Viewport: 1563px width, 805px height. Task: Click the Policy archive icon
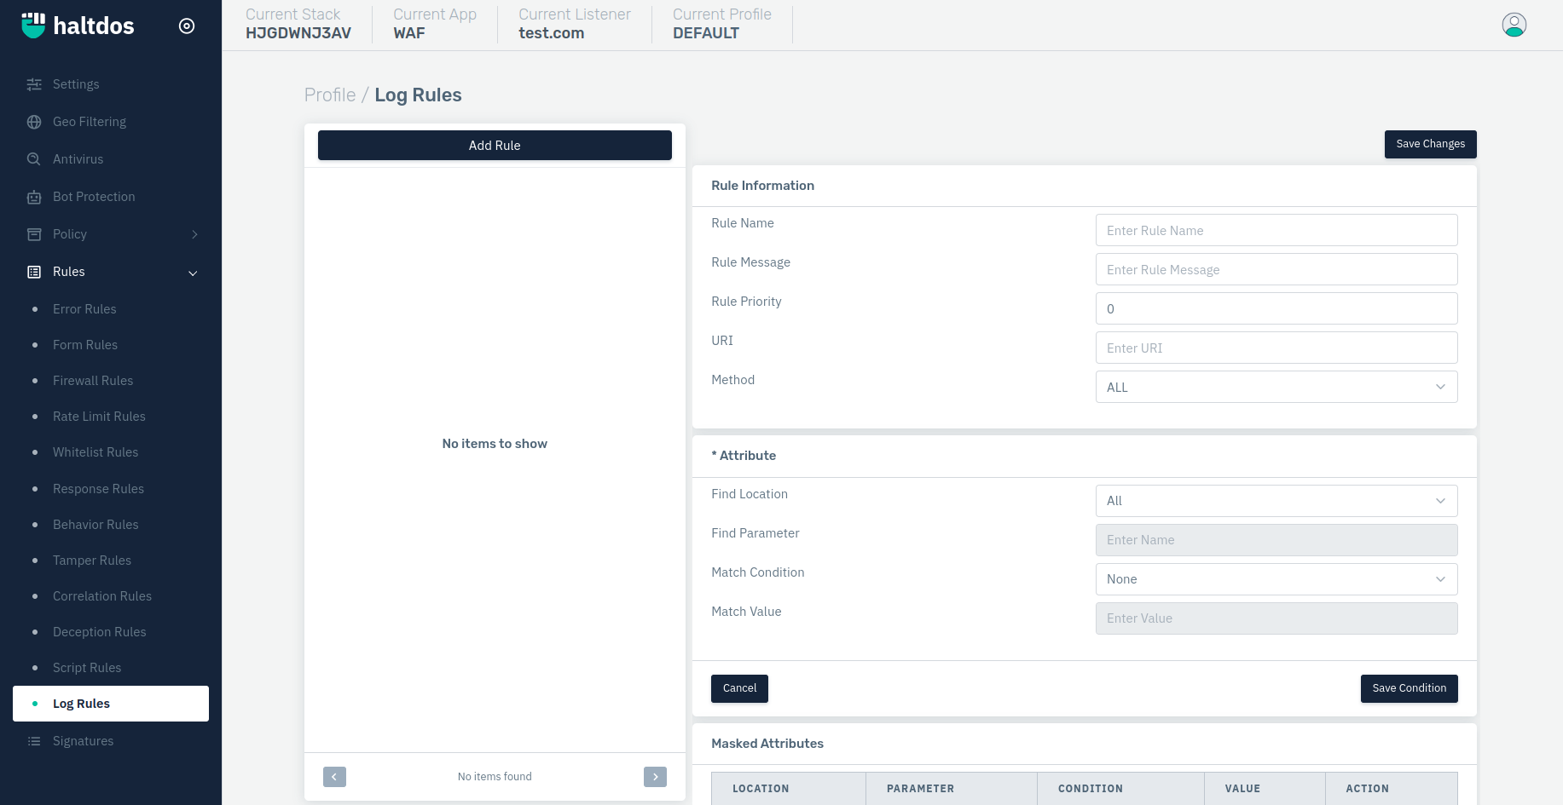(34, 234)
